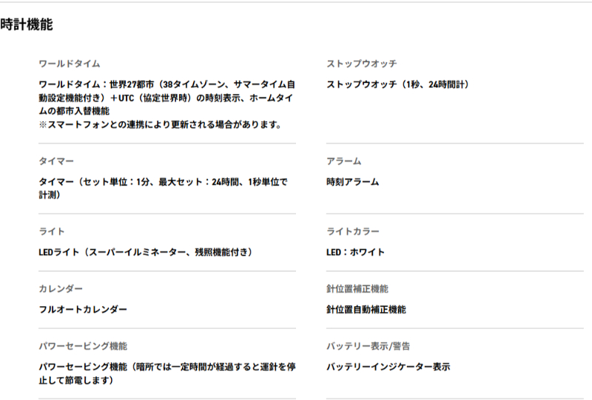592x400 pixels.
Task: Select the LEDライト Super Illuminator description
Action: tap(146, 252)
